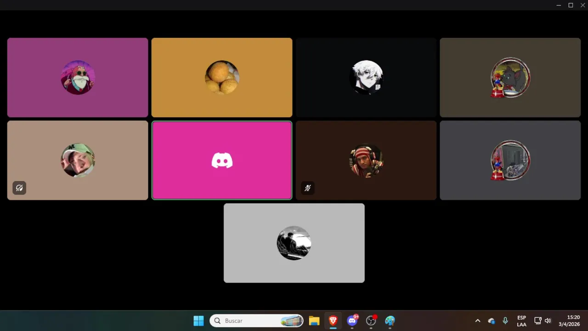This screenshot has height=331, width=588.
Task: Open the clock showing 15:20
Action: pos(570,320)
